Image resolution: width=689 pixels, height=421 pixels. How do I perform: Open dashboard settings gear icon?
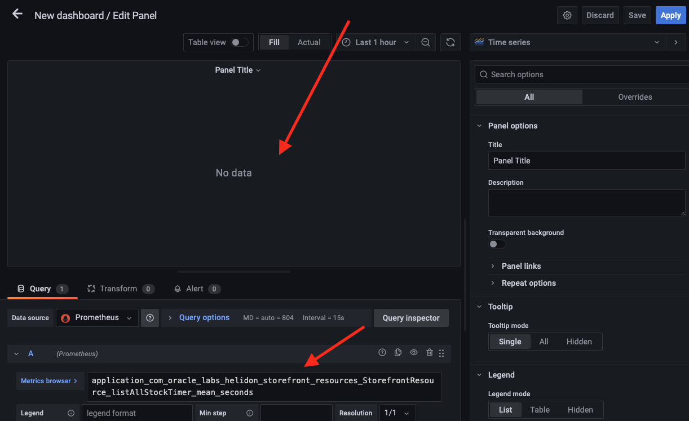(x=567, y=15)
